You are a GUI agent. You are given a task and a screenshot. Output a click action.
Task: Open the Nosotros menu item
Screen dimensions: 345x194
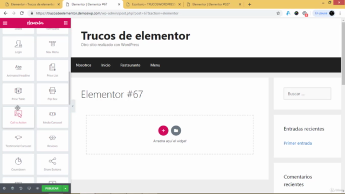click(84, 65)
